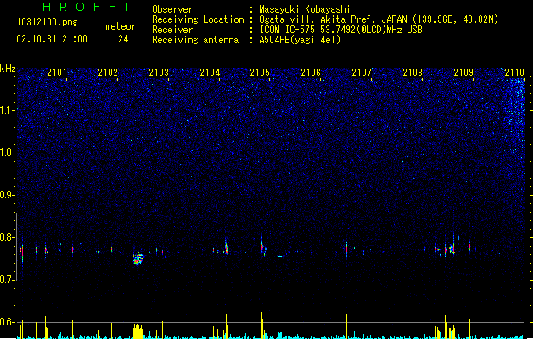Click the 0.7 kHz axis label
The width and height of the screenshot is (534, 339).
(x=8, y=280)
